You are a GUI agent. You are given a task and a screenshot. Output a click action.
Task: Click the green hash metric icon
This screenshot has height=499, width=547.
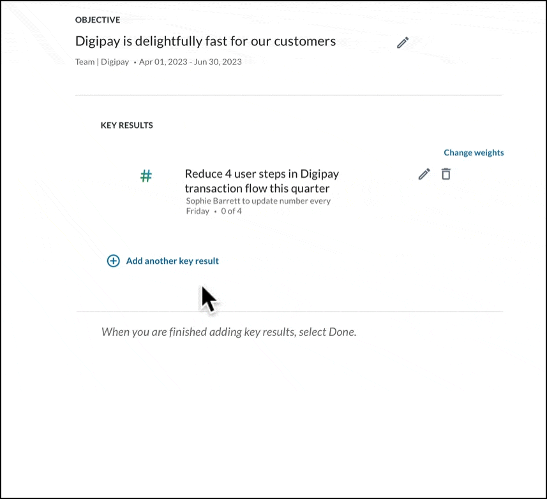pos(146,176)
